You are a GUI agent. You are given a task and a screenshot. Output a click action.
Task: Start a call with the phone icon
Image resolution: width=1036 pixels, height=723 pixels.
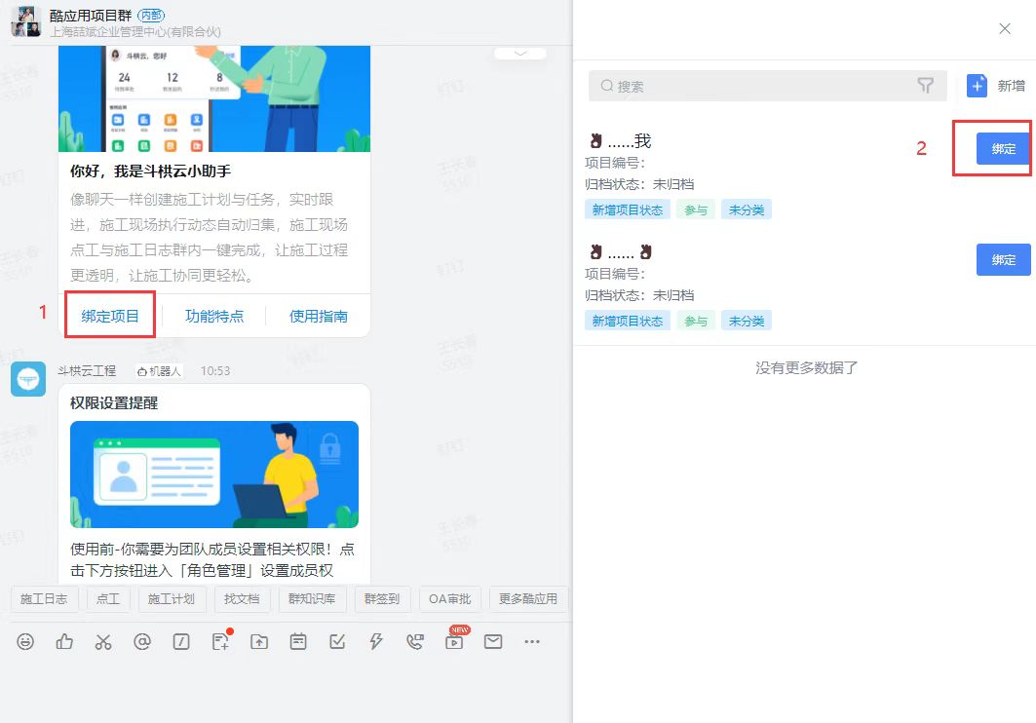(x=415, y=642)
